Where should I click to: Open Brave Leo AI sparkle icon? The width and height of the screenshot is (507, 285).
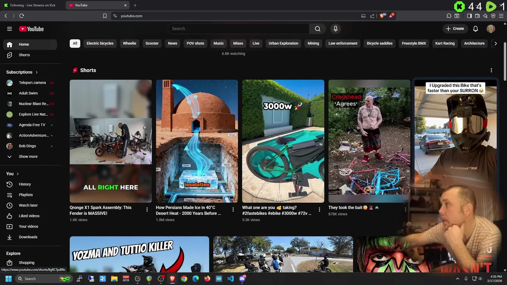point(485,16)
